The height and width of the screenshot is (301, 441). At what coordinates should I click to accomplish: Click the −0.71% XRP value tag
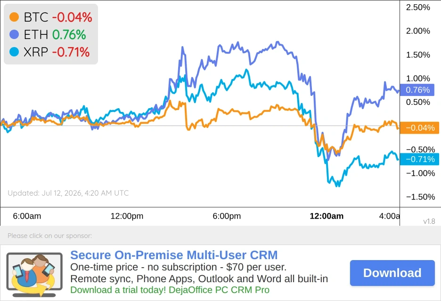click(419, 159)
